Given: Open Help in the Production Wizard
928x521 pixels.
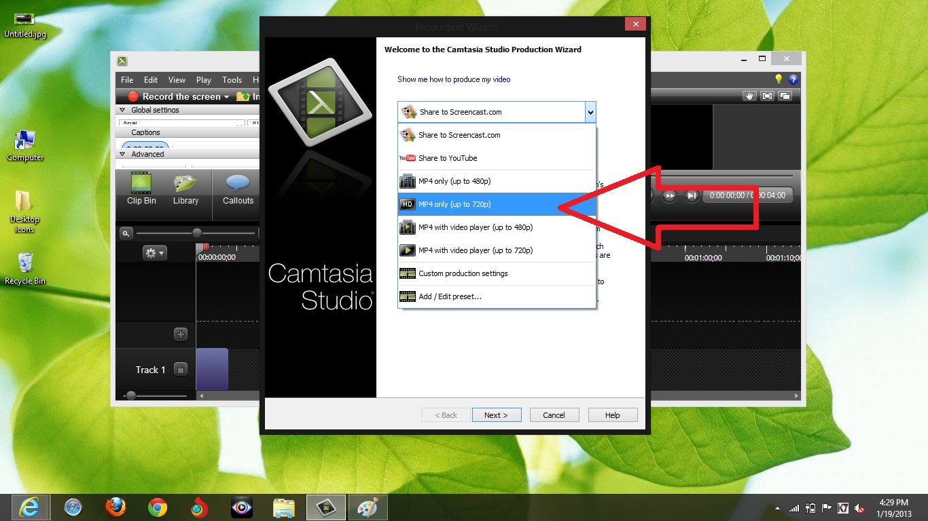Looking at the screenshot, I should click(612, 415).
